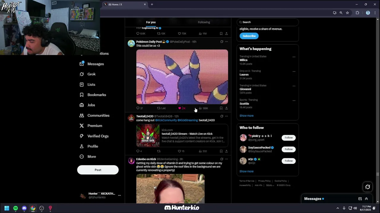Click the X search field
380x213 pixels.
(267, 22)
